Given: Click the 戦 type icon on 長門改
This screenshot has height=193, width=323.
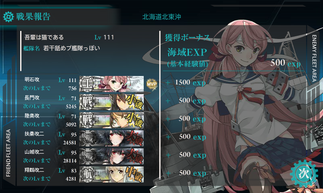Looking at the screenshot, I should click(87, 102).
